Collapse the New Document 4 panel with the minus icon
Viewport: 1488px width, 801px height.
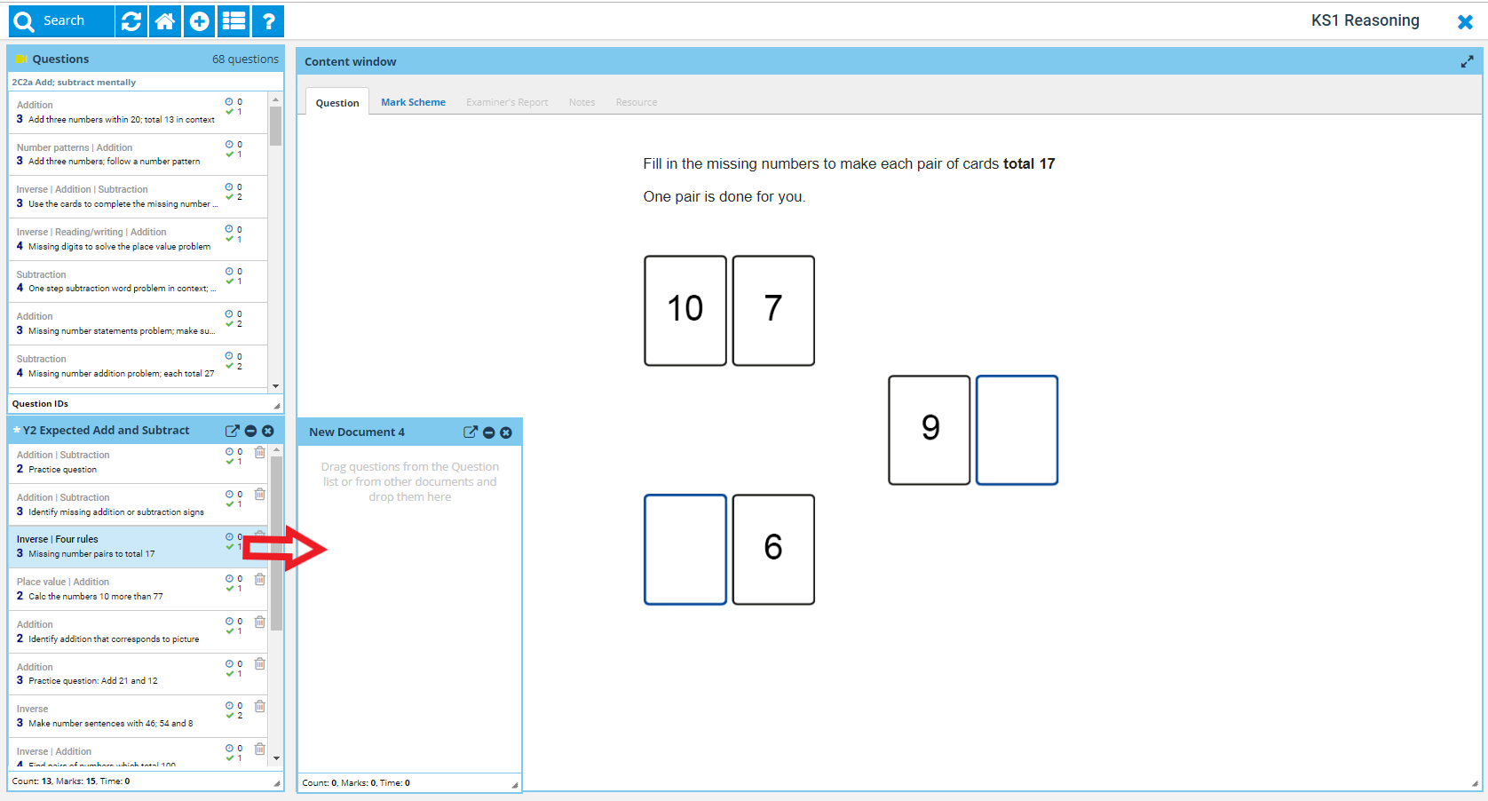tap(488, 432)
